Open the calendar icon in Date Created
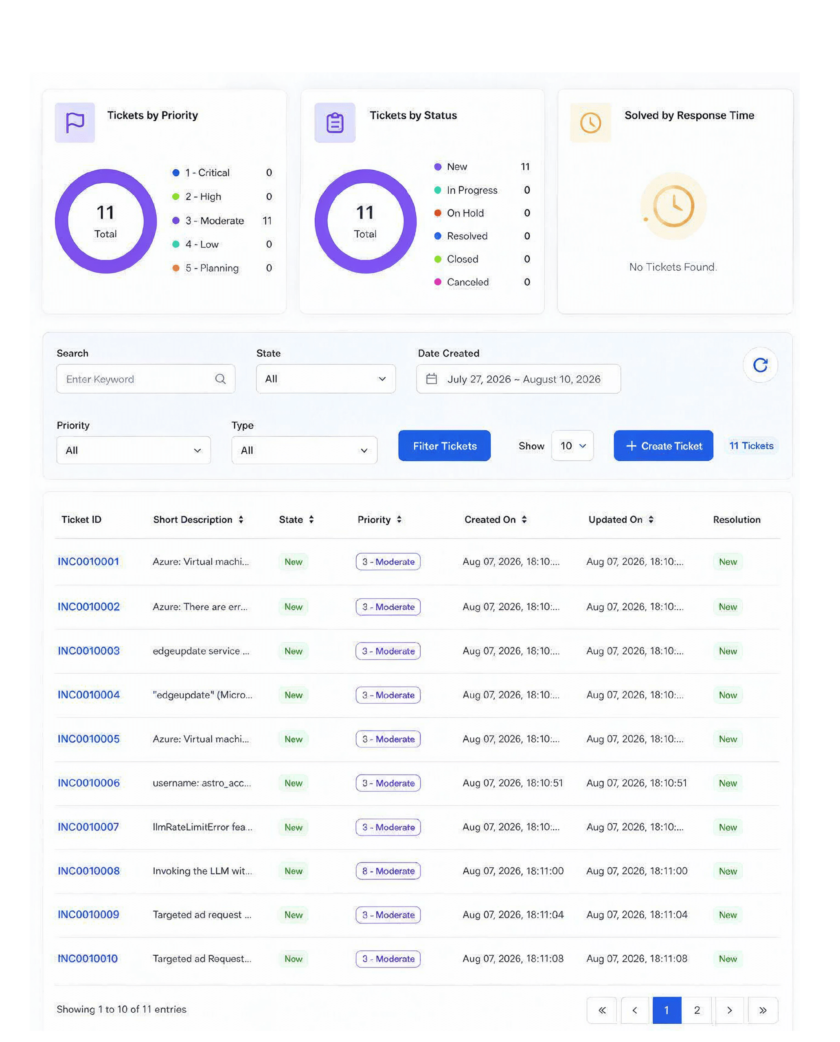The image size is (840, 1042). (x=431, y=379)
